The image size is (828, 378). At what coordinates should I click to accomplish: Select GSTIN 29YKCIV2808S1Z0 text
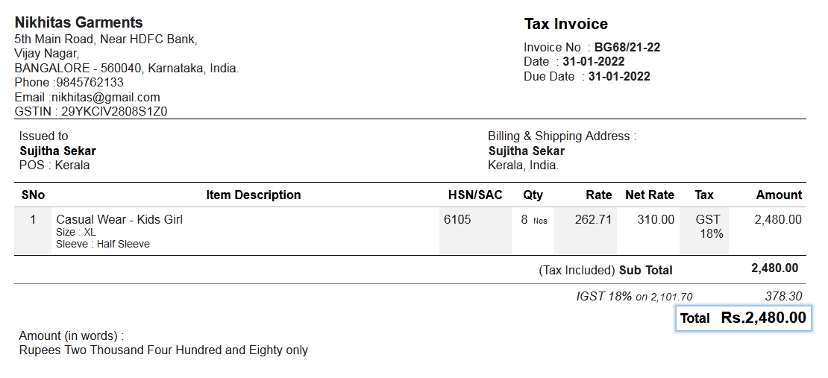tap(114, 111)
